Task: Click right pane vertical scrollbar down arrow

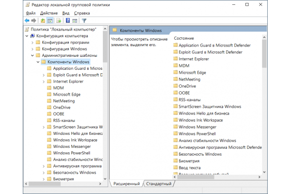Action: coord(264,172)
